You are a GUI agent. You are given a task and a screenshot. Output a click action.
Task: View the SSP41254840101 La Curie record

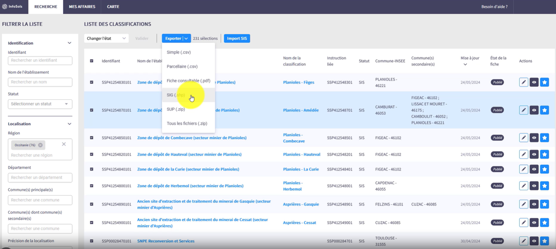coord(534,169)
